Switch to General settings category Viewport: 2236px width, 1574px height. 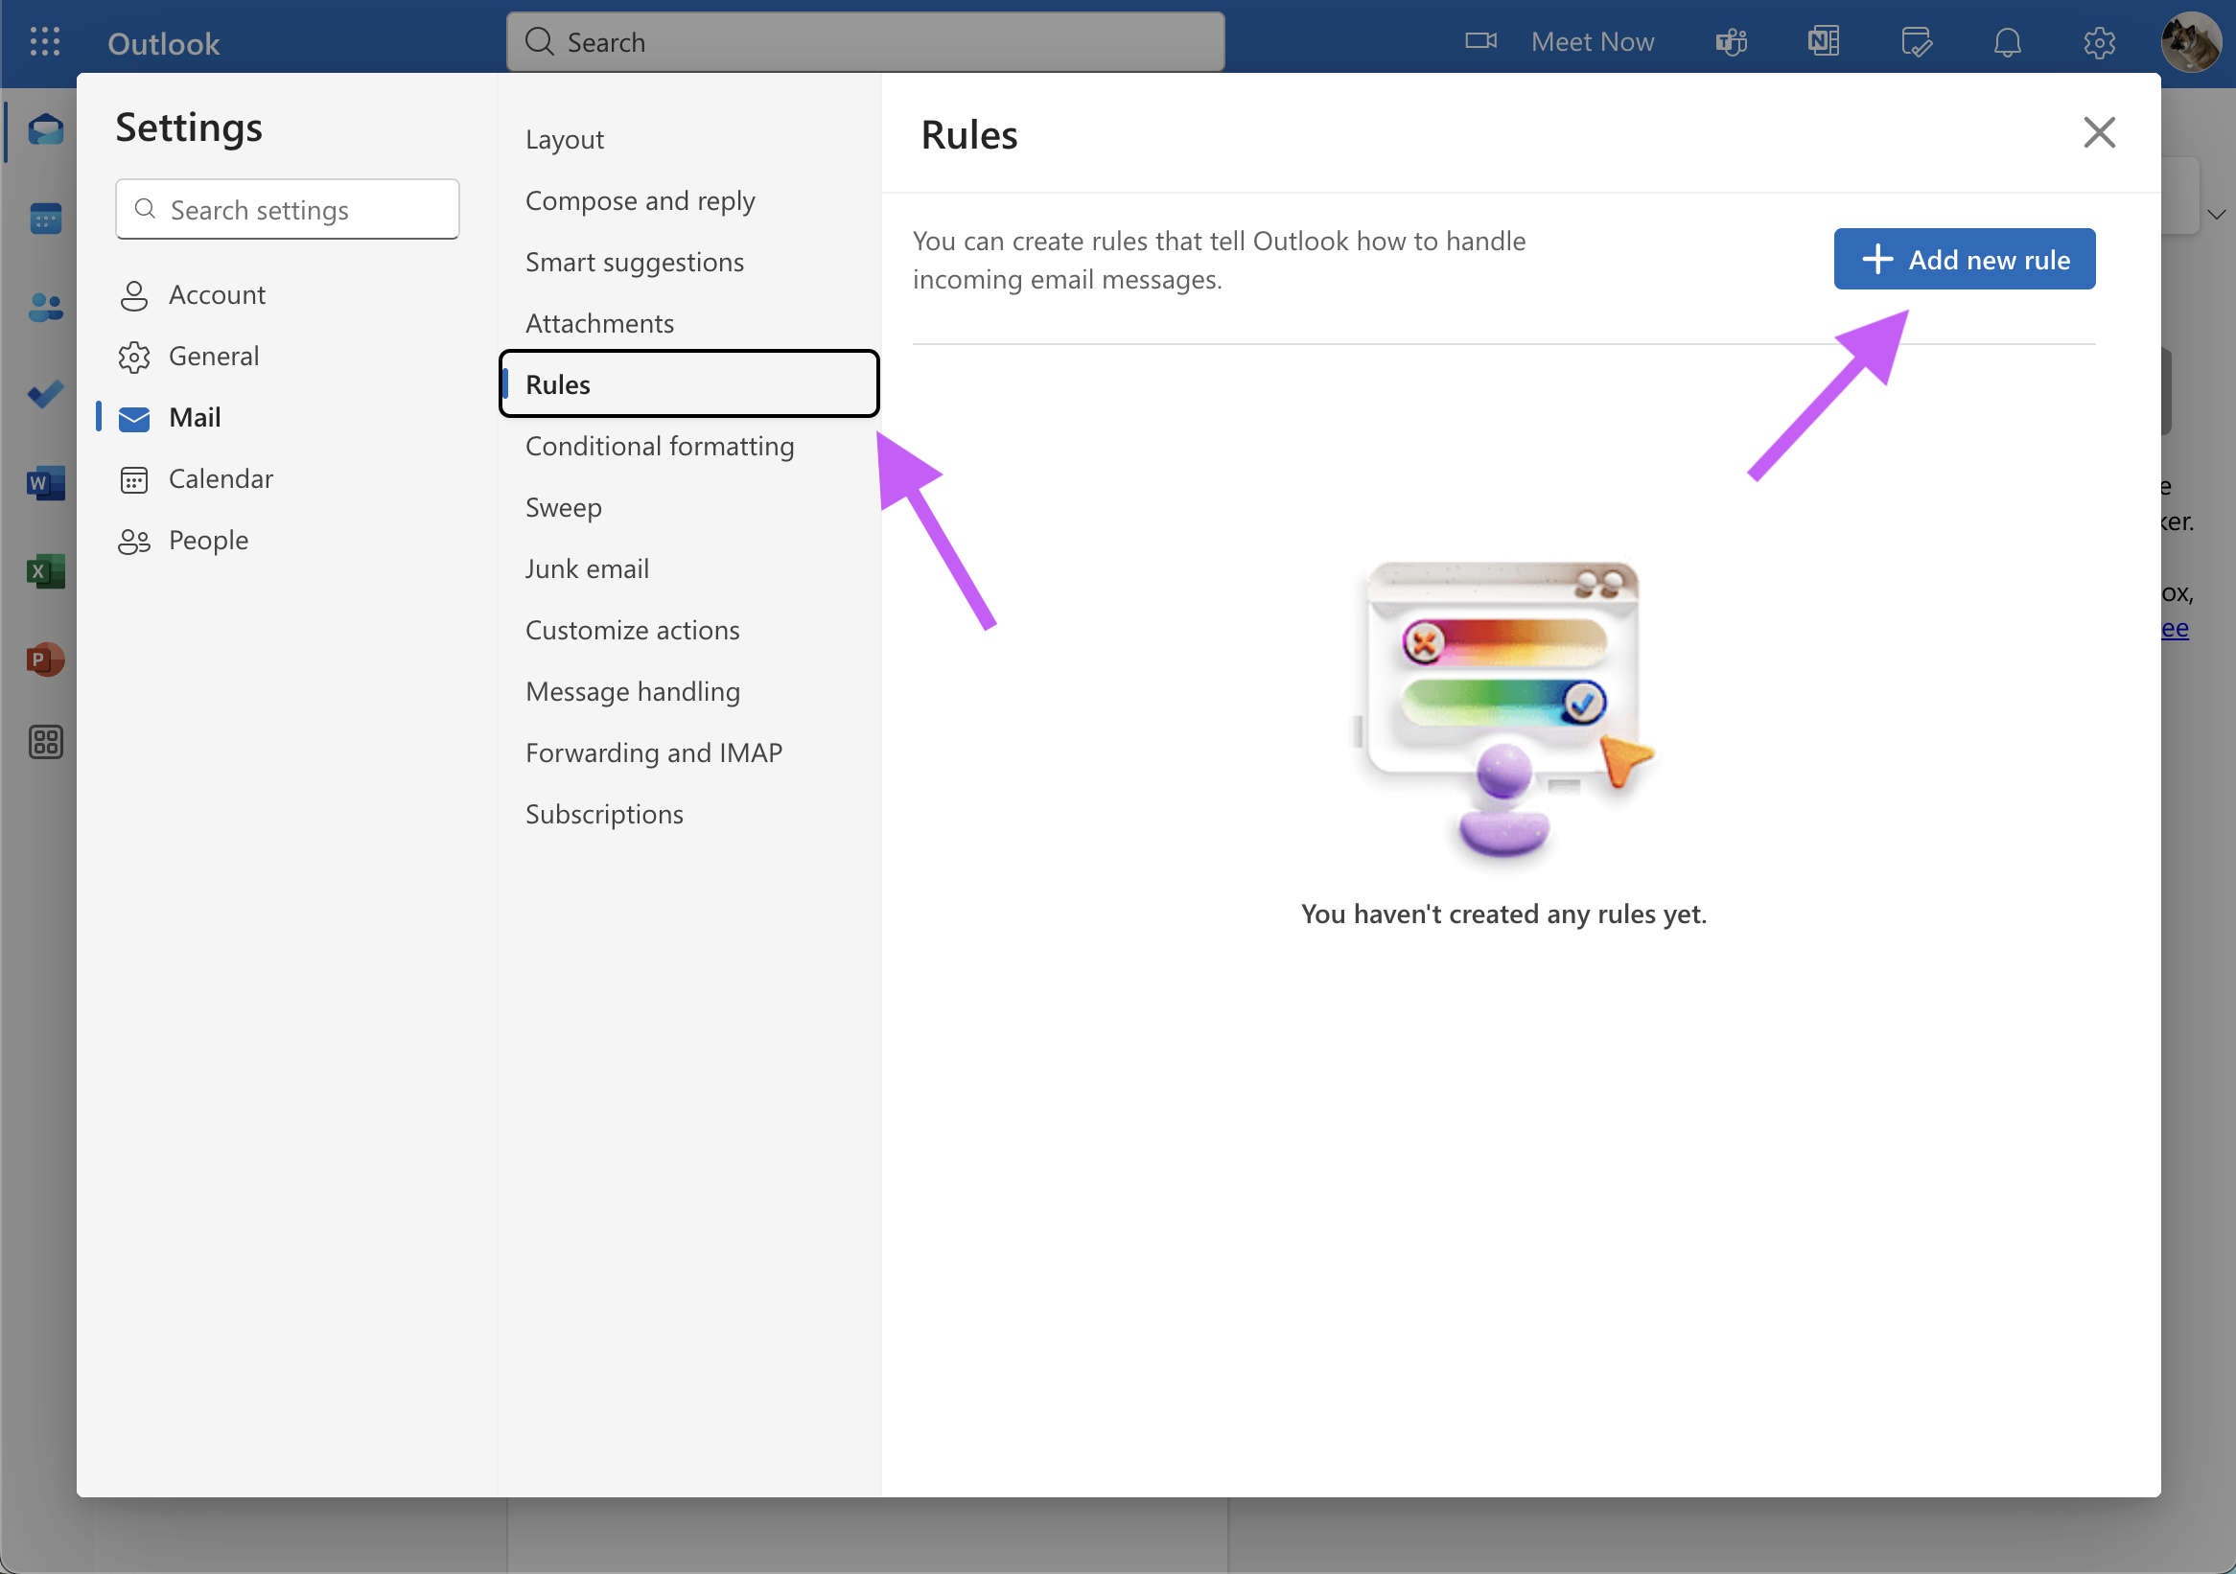pos(213,357)
